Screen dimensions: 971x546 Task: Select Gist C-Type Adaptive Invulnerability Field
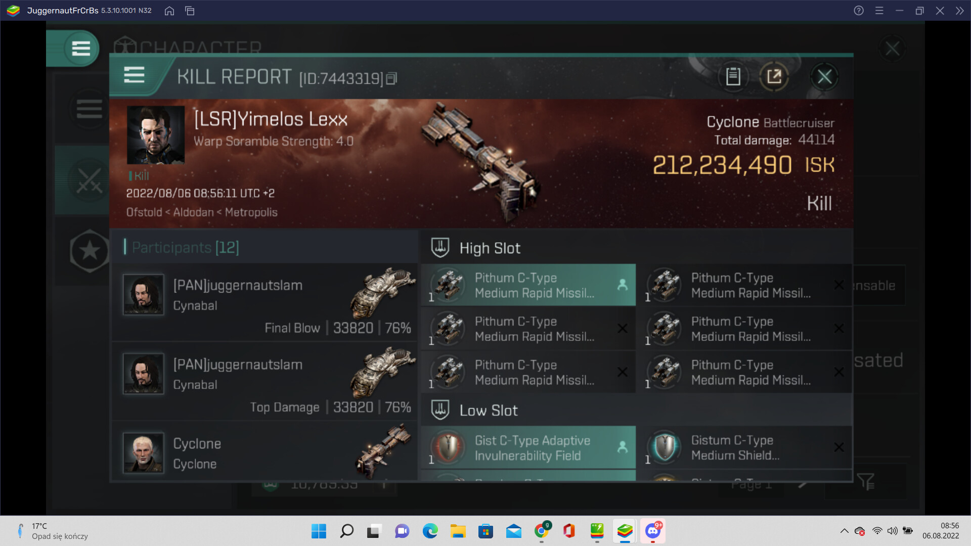tap(528, 448)
